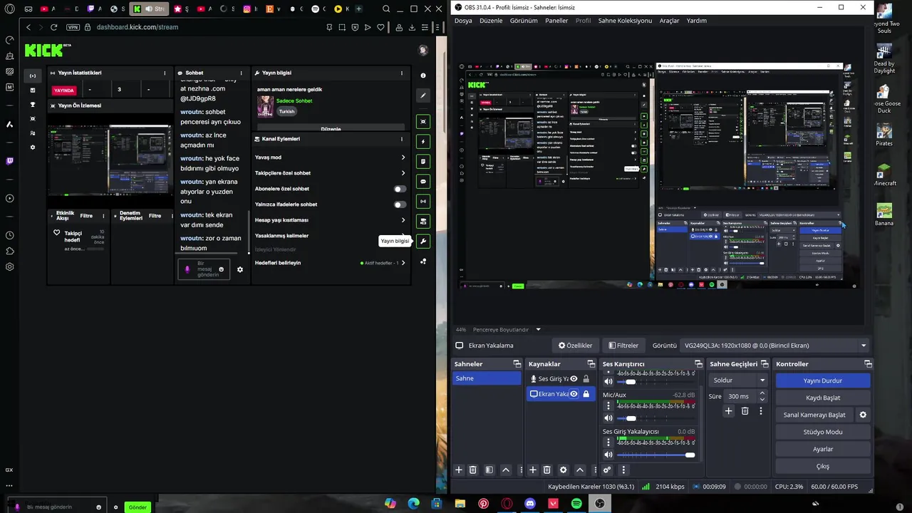This screenshot has width=912, height=513.
Task: Mute Ses Giriş Yakalayıcısı speaker icon
Action: click(608, 455)
